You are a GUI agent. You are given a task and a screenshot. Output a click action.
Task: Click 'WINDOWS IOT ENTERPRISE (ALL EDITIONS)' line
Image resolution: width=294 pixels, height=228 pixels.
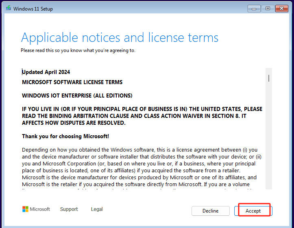77,96
